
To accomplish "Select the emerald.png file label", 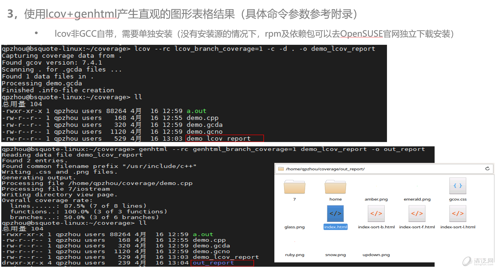I will coord(417,199).
